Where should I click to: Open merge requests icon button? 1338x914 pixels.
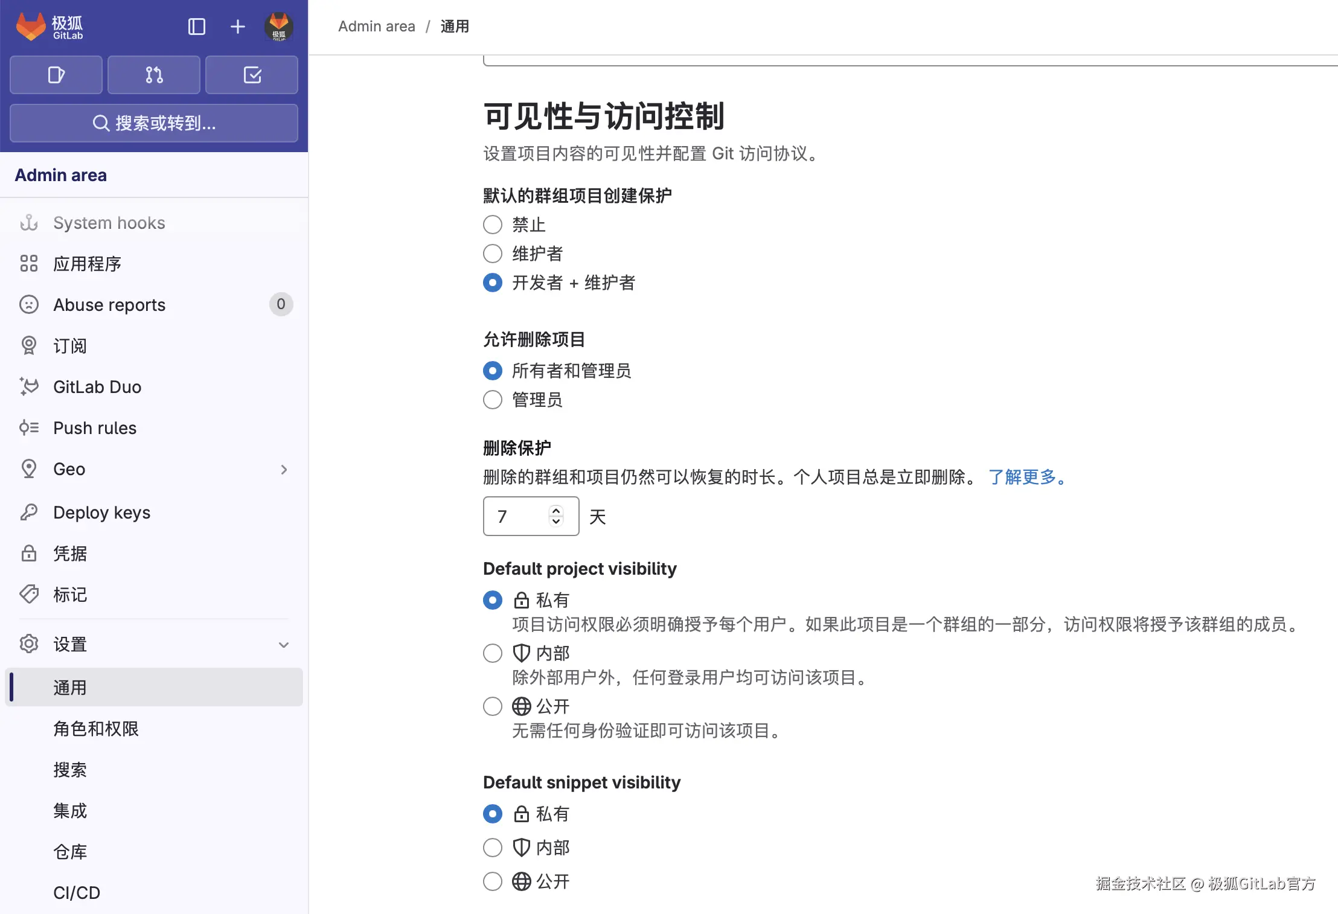[x=154, y=75]
